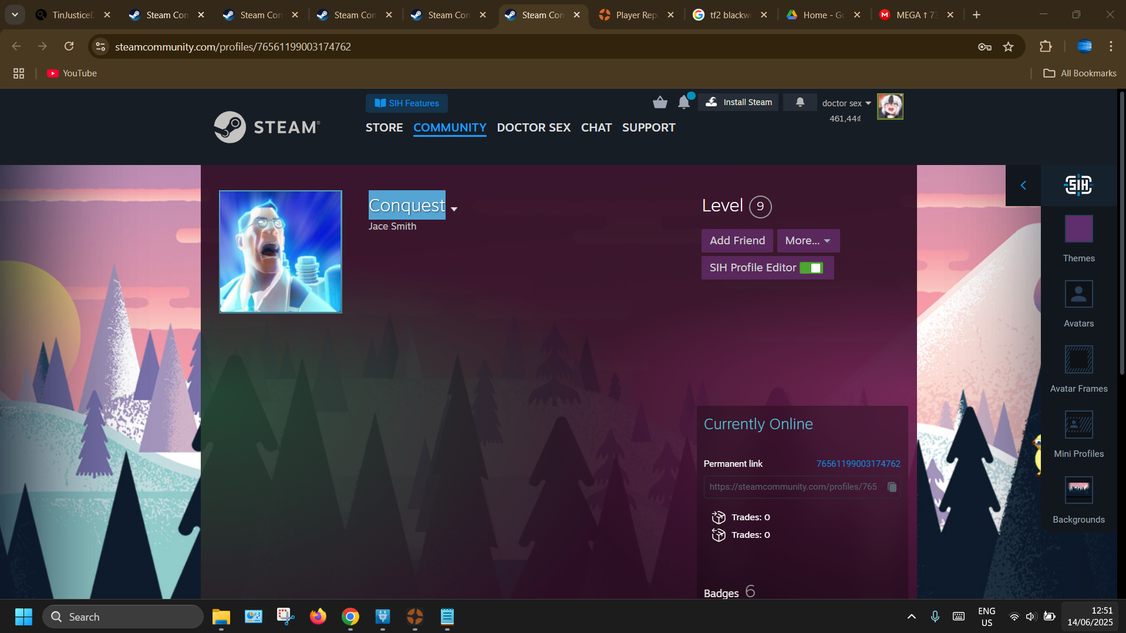This screenshot has width=1126, height=633.
Task: Open the clock showing 12:51
Action: pyautogui.click(x=1090, y=617)
